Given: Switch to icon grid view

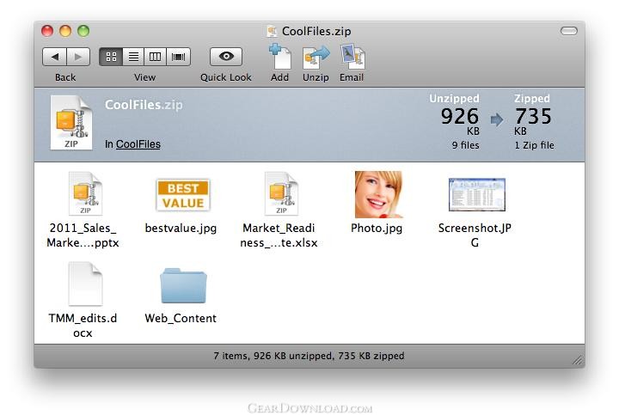Looking at the screenshot, I should 111,57.
